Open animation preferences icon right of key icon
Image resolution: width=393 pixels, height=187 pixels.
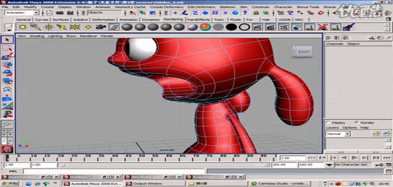tap(388, 165)
